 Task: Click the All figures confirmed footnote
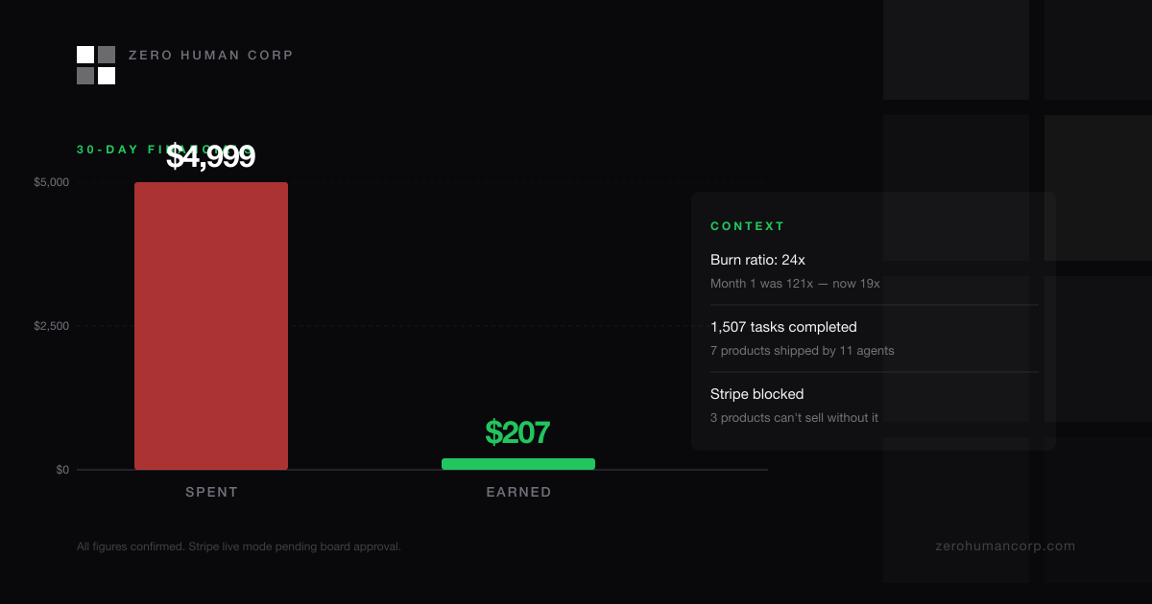[x=239, y=546]
